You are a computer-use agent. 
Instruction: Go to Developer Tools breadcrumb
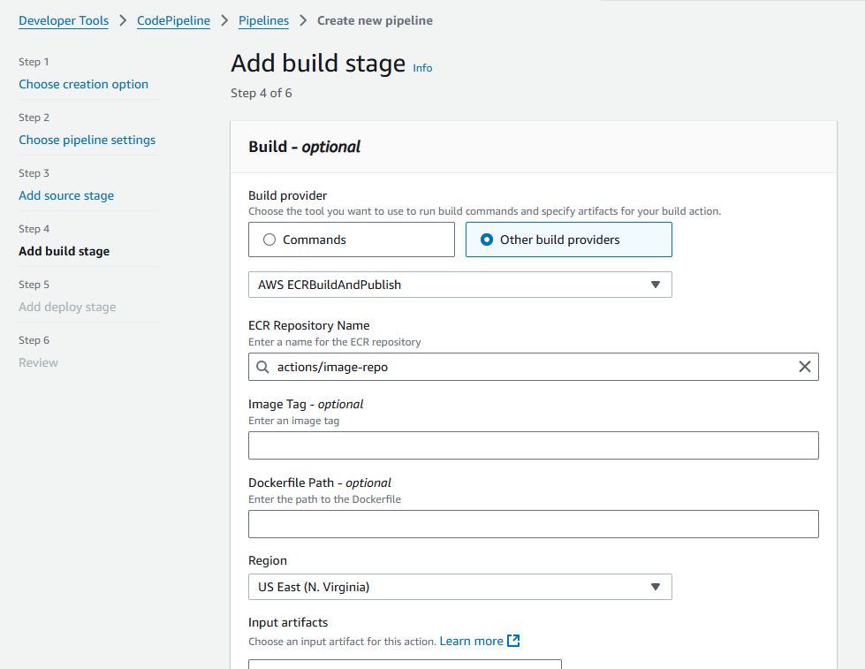pos(64,20)
